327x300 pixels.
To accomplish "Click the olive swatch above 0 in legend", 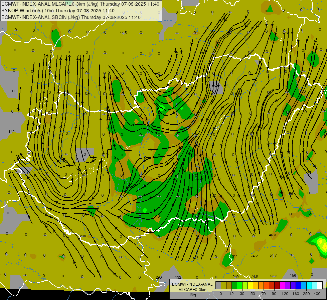I will [223, 285].
